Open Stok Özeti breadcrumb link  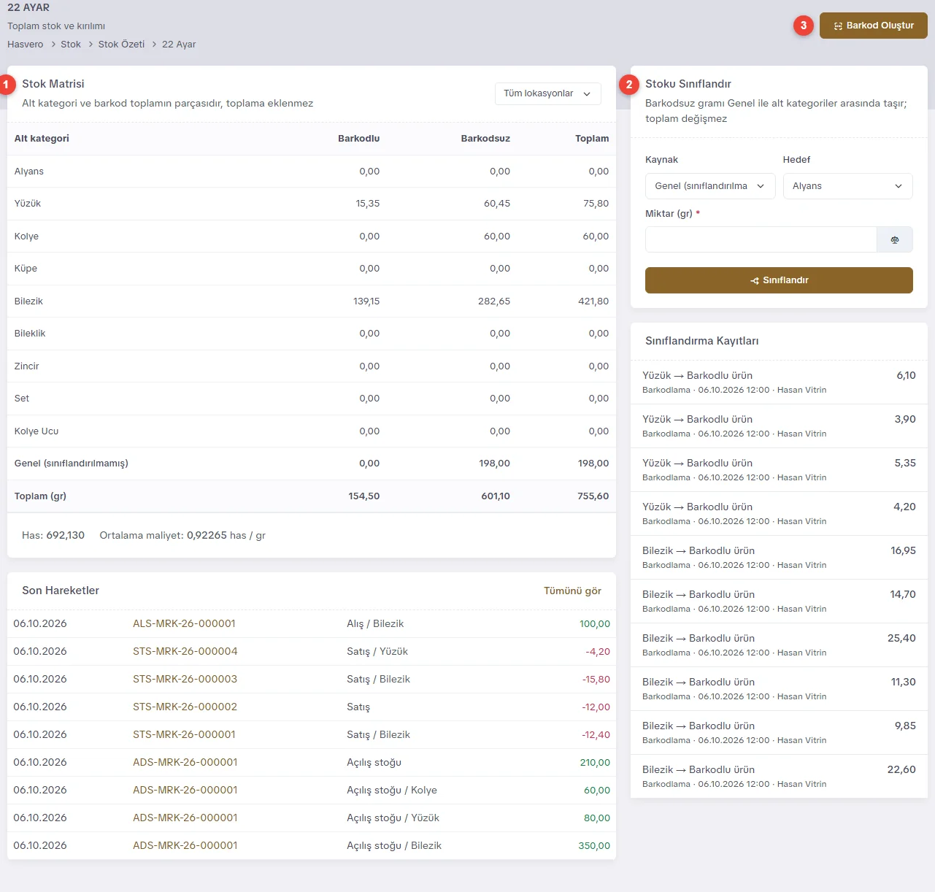(x=121, y=45)
